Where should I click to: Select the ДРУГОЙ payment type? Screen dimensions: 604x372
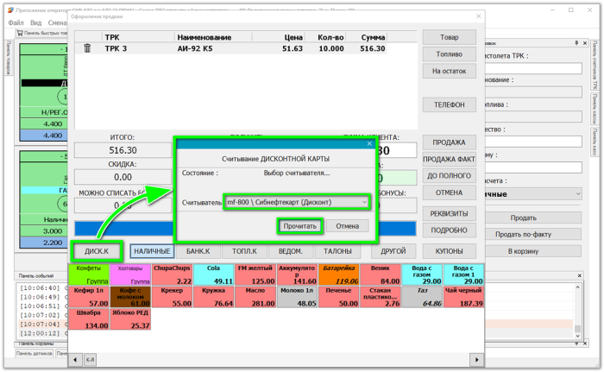pos(393,251)
